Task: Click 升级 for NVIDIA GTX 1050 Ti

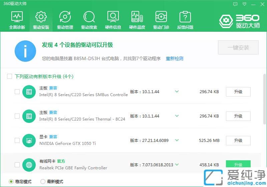Action: tap(238, 141)
